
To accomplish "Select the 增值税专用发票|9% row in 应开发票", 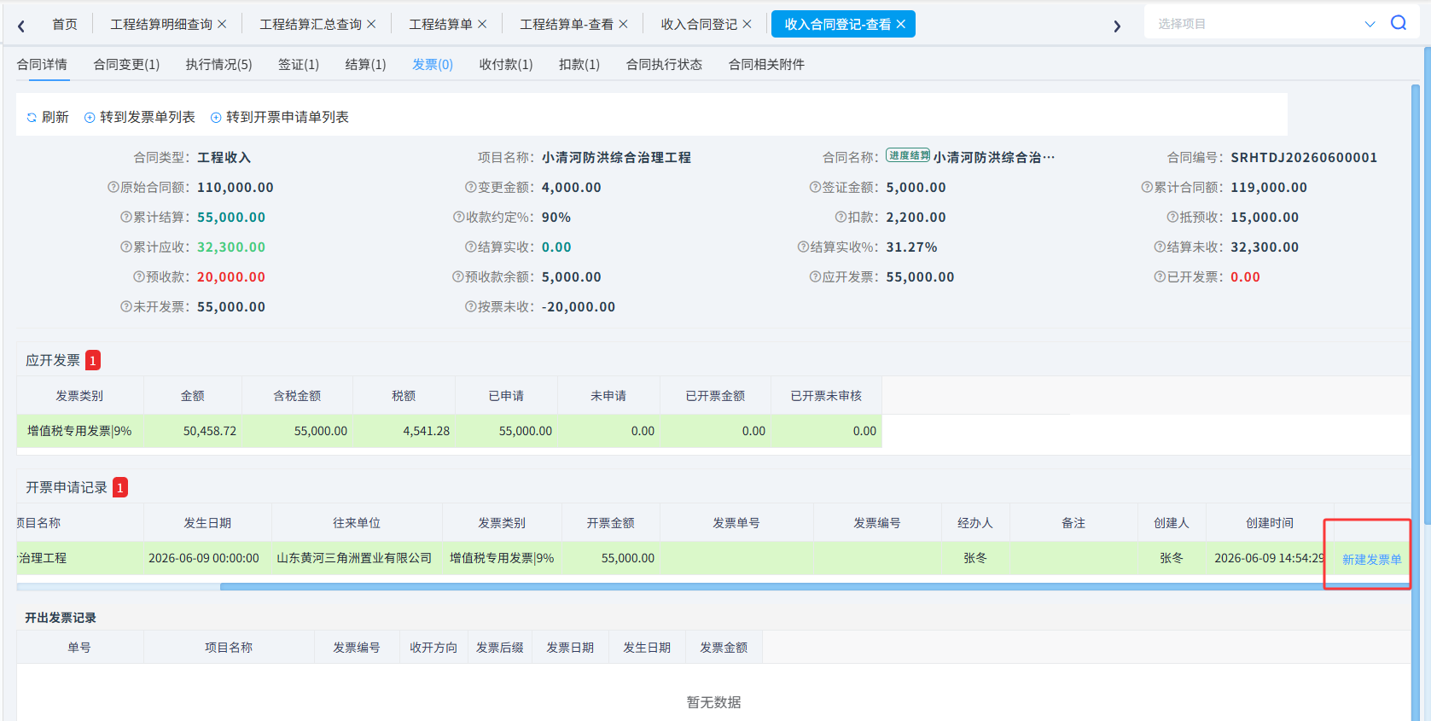I will point(449,431).
